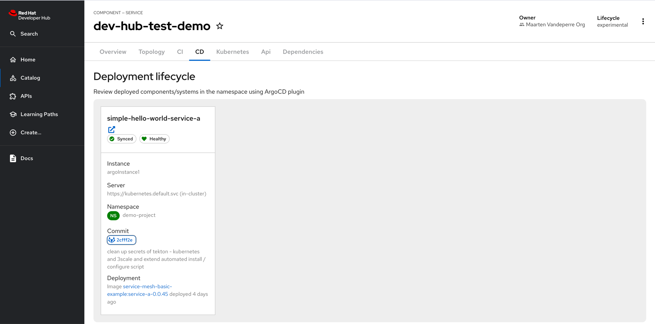
Task: Click the Lifecycle header label
Action: pos(608,18)
